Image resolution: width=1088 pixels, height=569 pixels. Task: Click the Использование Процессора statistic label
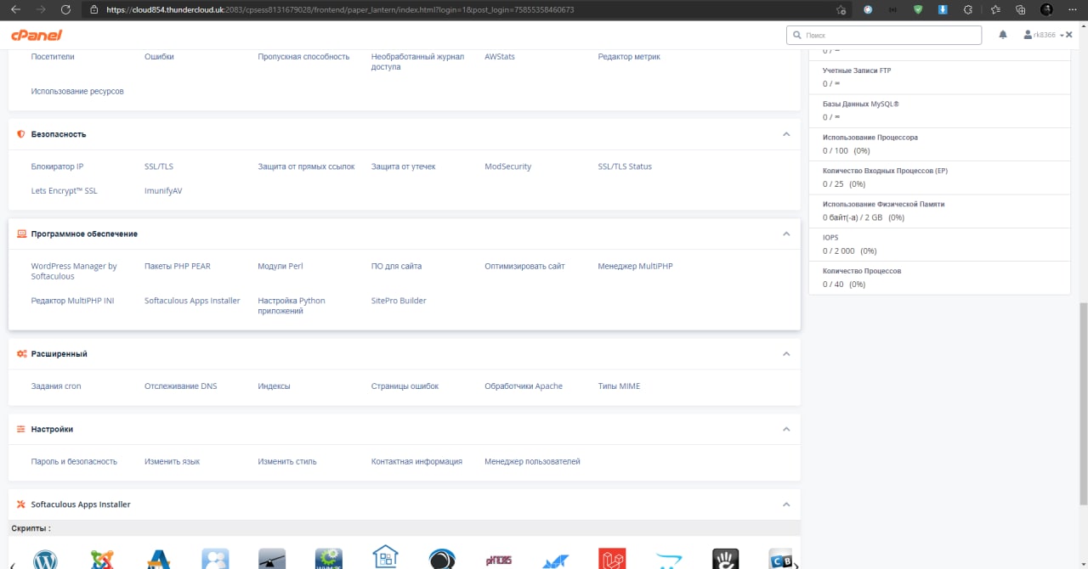870,138
